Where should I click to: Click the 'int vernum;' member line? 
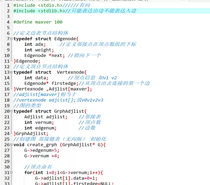point(39,122)
